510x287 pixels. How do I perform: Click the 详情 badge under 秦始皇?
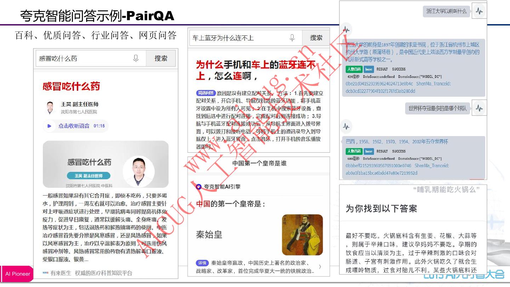click(x=202, y=263)
